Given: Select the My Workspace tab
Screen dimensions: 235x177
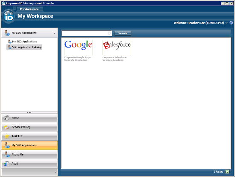Looking at the screenshot, I should tap(29, 9).
